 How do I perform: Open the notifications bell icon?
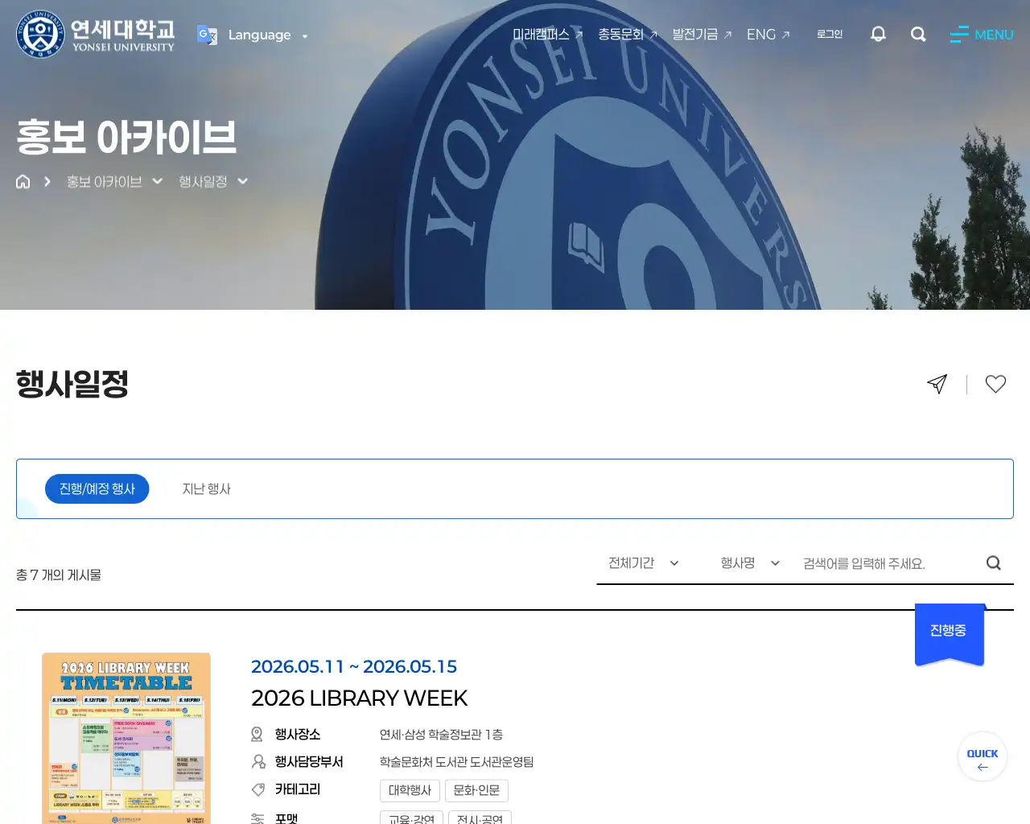tap(878, 34)
